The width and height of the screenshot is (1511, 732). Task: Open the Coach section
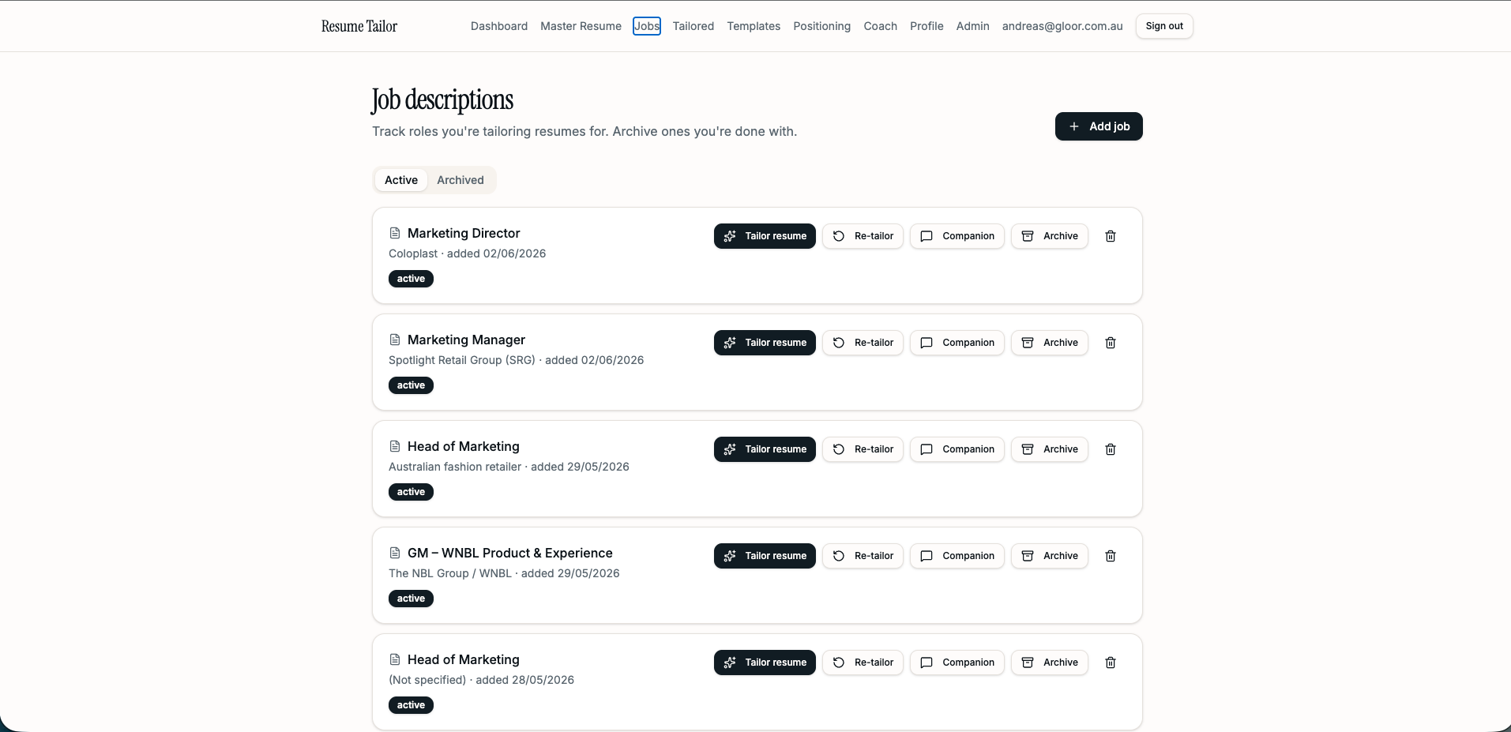coord(881,26)
